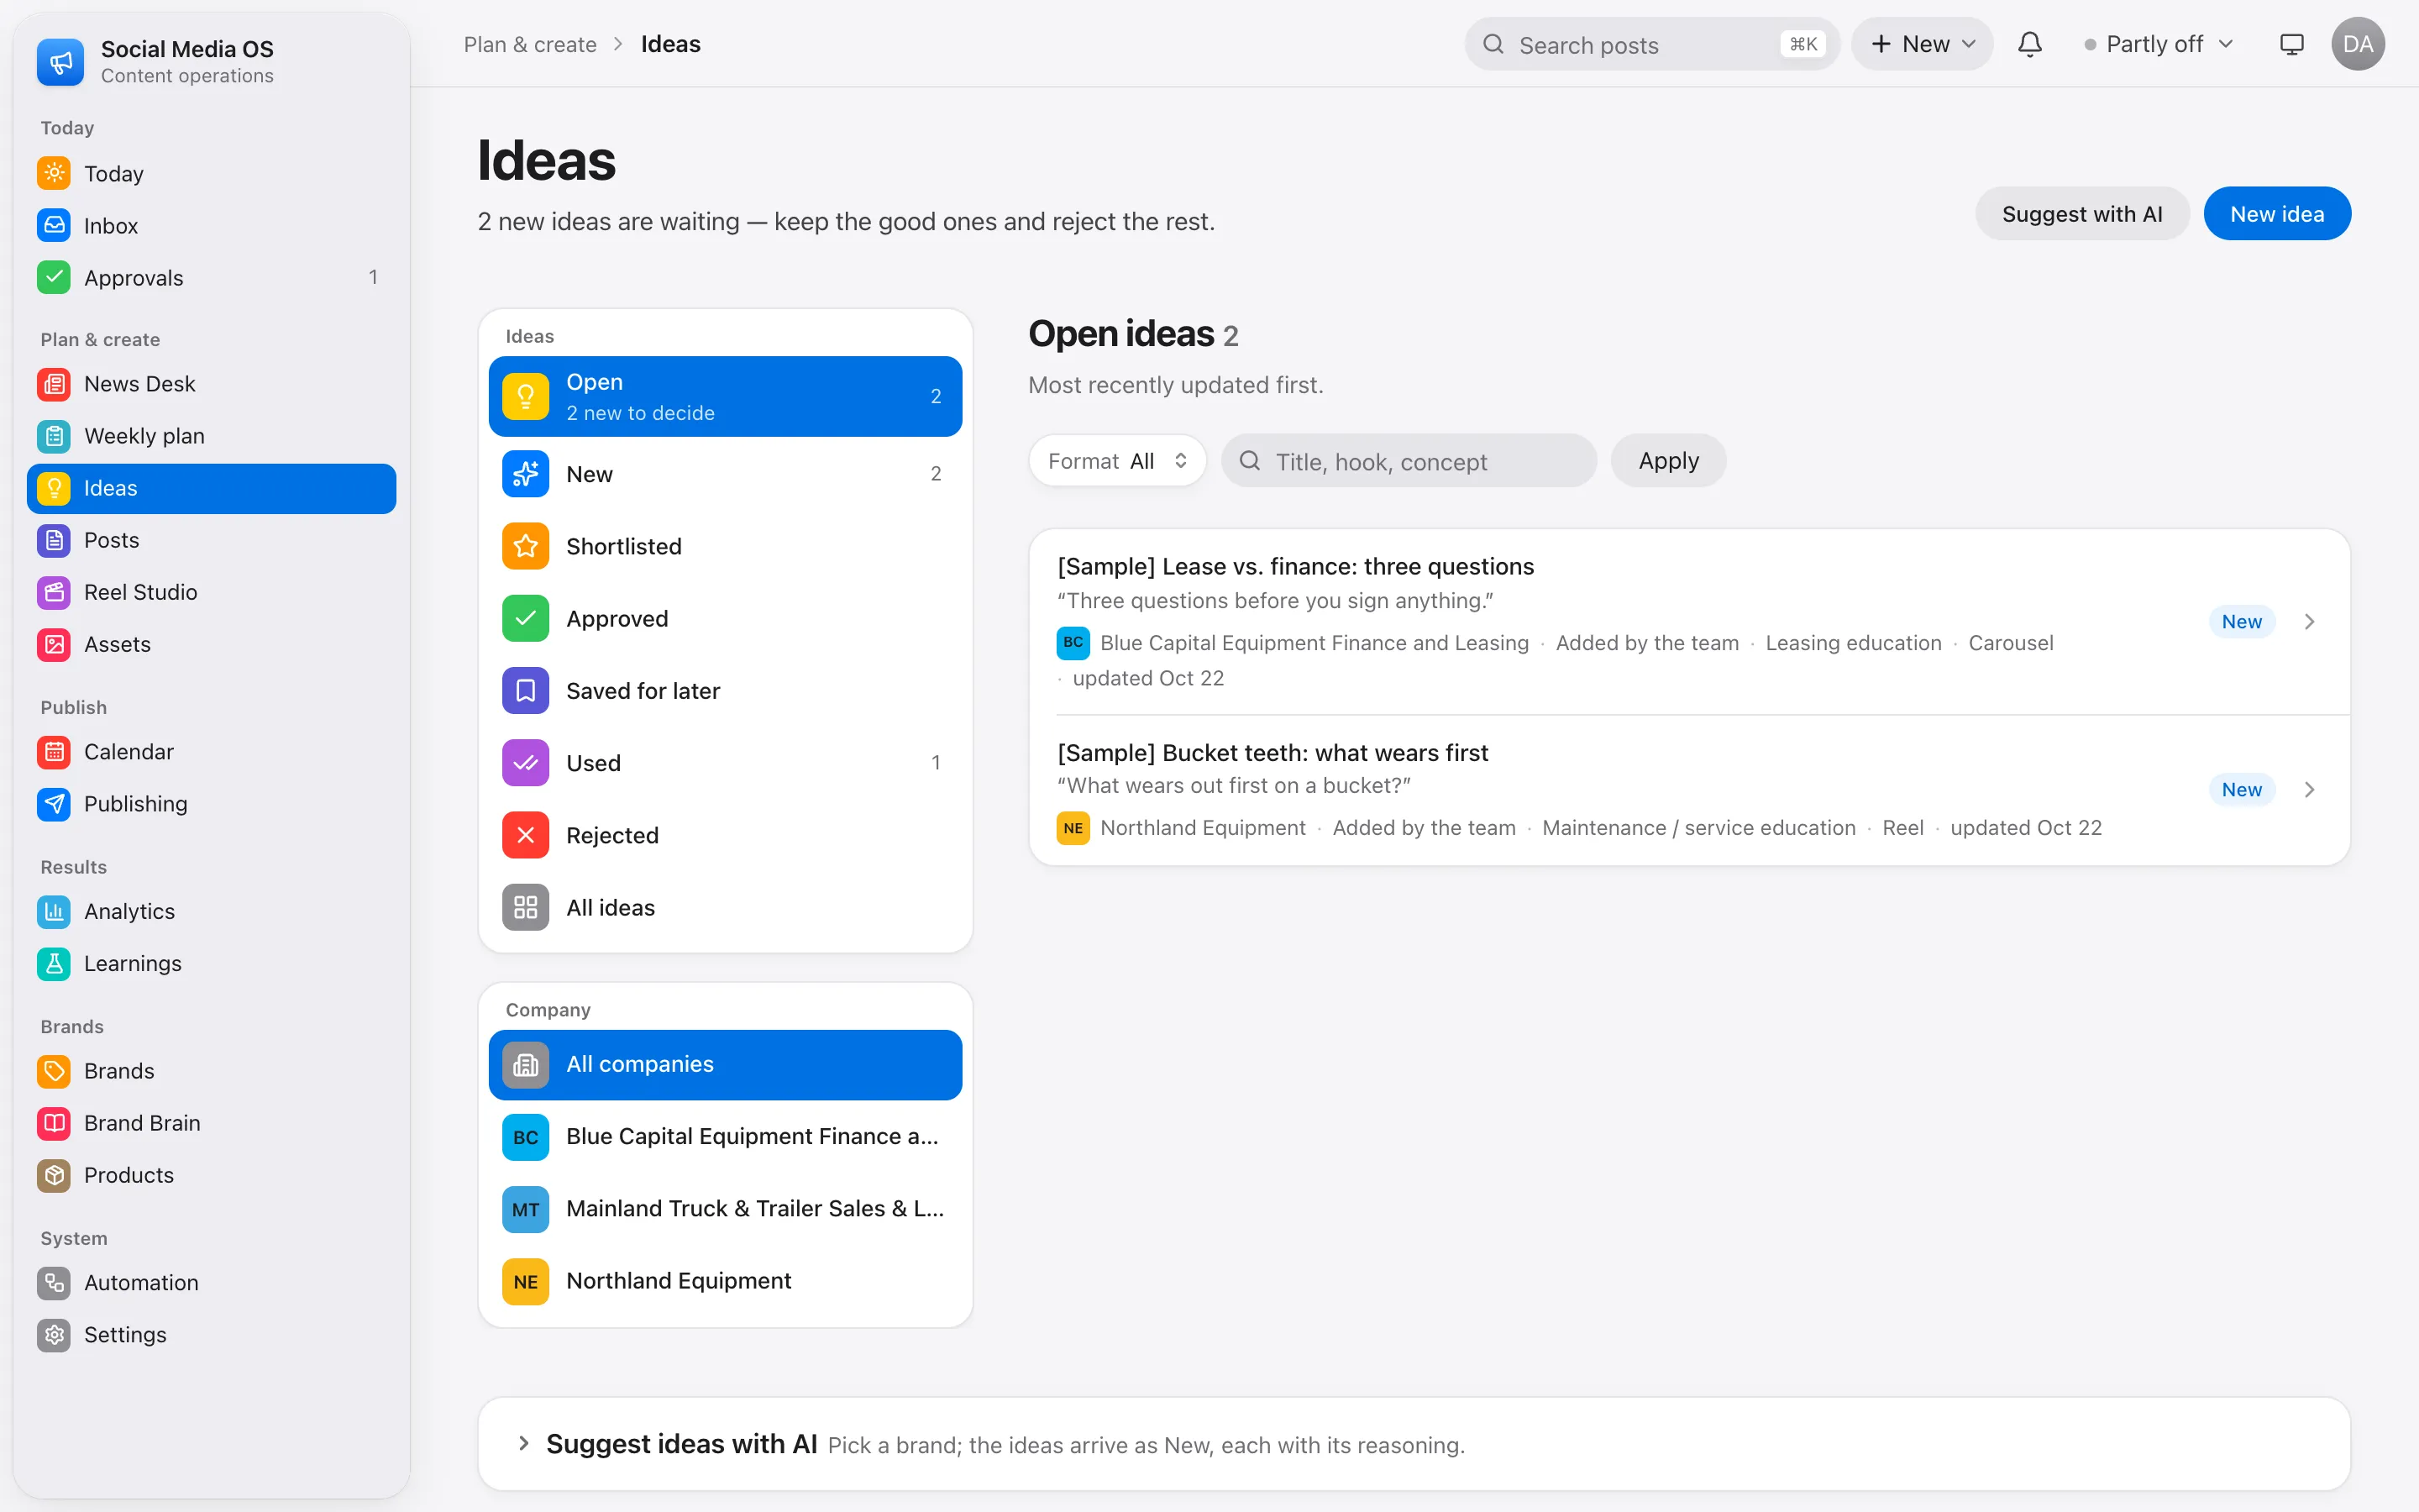
Task: Open the Partly off status dropdown
Action: click(x=2158, y=44)
